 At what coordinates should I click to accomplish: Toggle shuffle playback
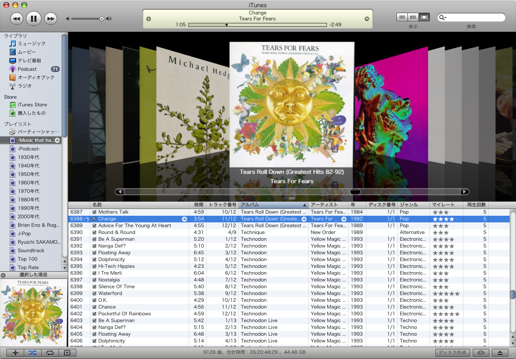(33, 353)
